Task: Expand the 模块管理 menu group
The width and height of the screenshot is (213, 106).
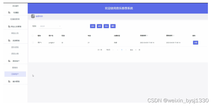Action: (15, 81)
